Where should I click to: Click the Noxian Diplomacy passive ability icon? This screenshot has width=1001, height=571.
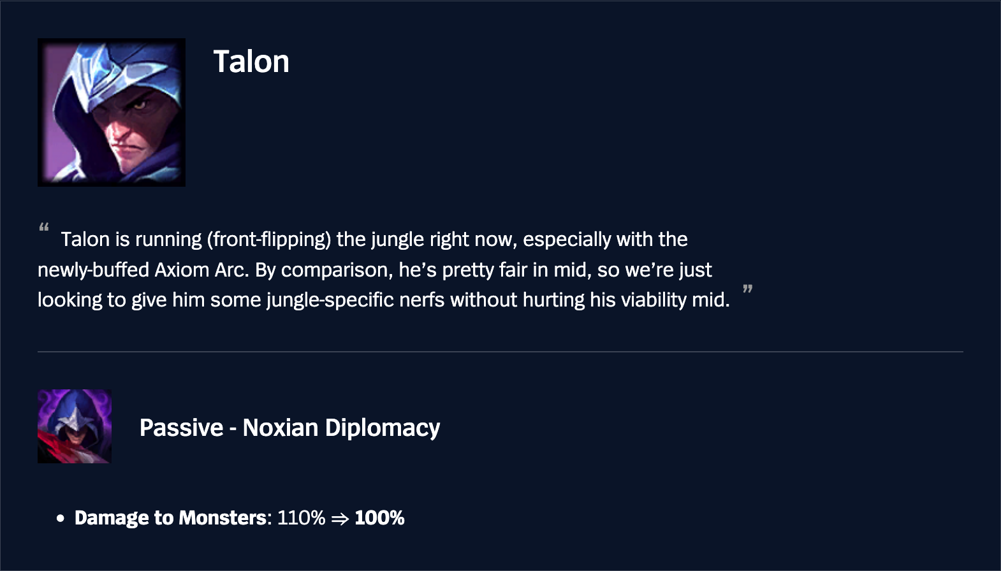(75, 426)
